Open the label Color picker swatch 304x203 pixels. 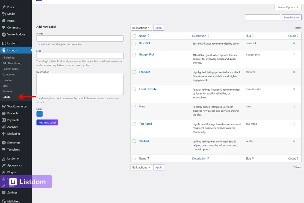click(39, 114)
